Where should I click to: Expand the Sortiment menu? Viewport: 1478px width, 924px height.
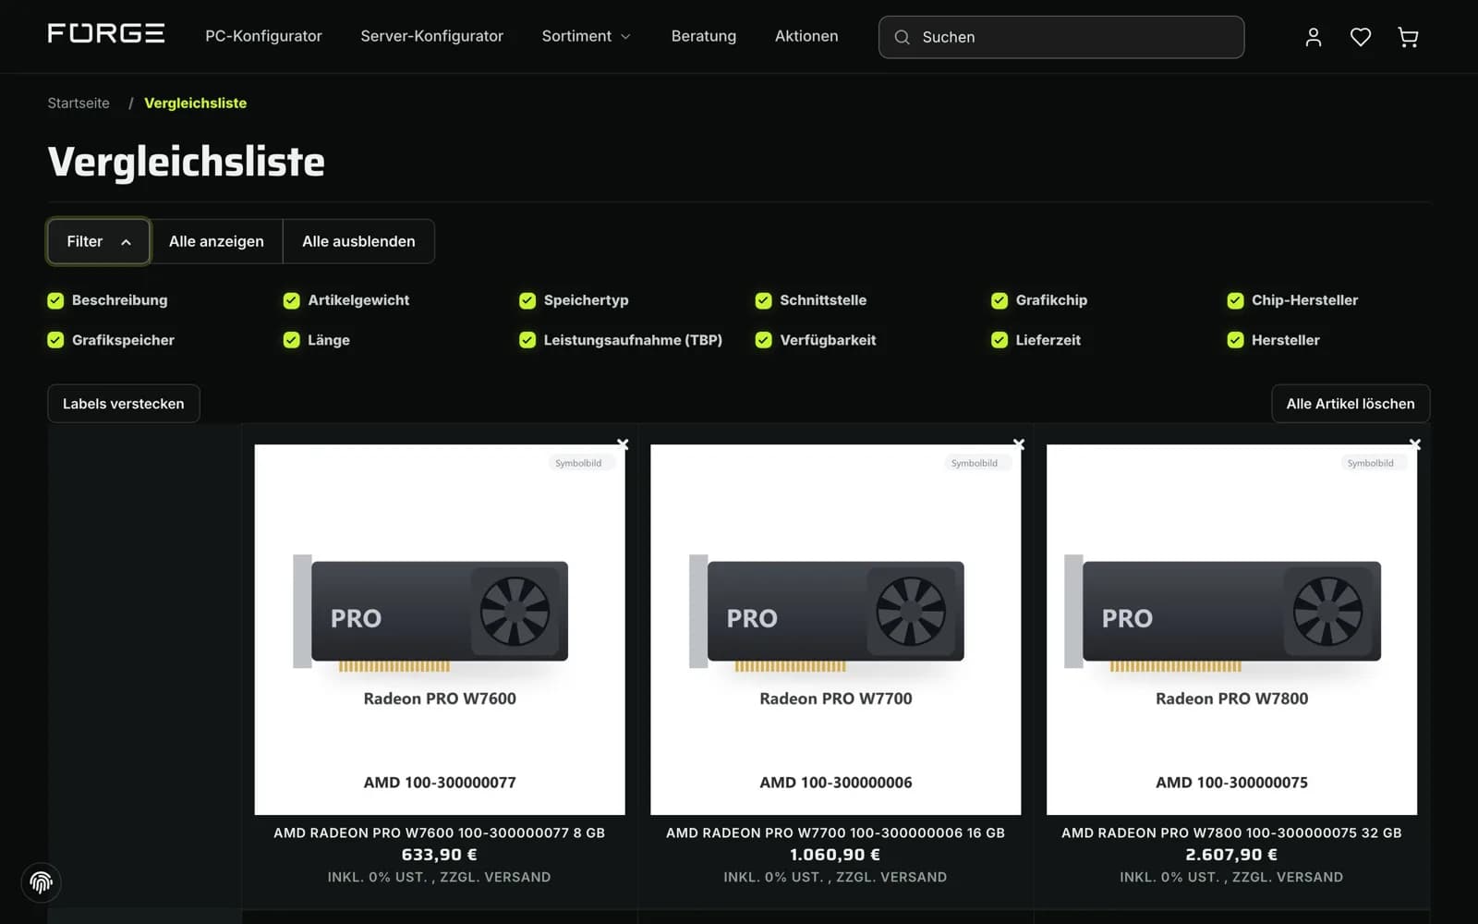coord(586,36)
